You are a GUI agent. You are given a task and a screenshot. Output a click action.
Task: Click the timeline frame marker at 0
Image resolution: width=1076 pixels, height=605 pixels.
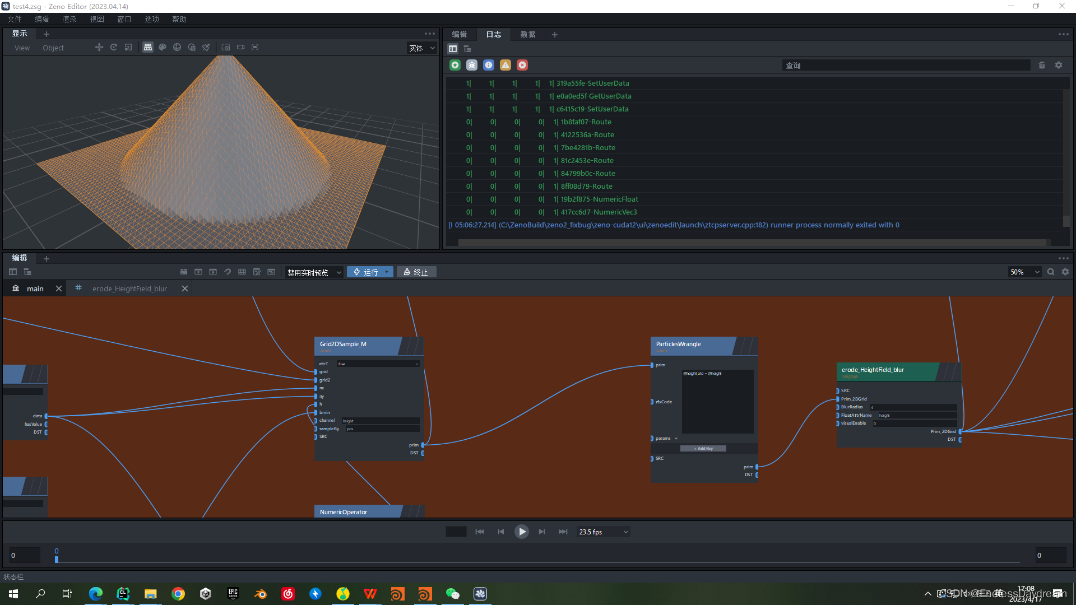57,558
